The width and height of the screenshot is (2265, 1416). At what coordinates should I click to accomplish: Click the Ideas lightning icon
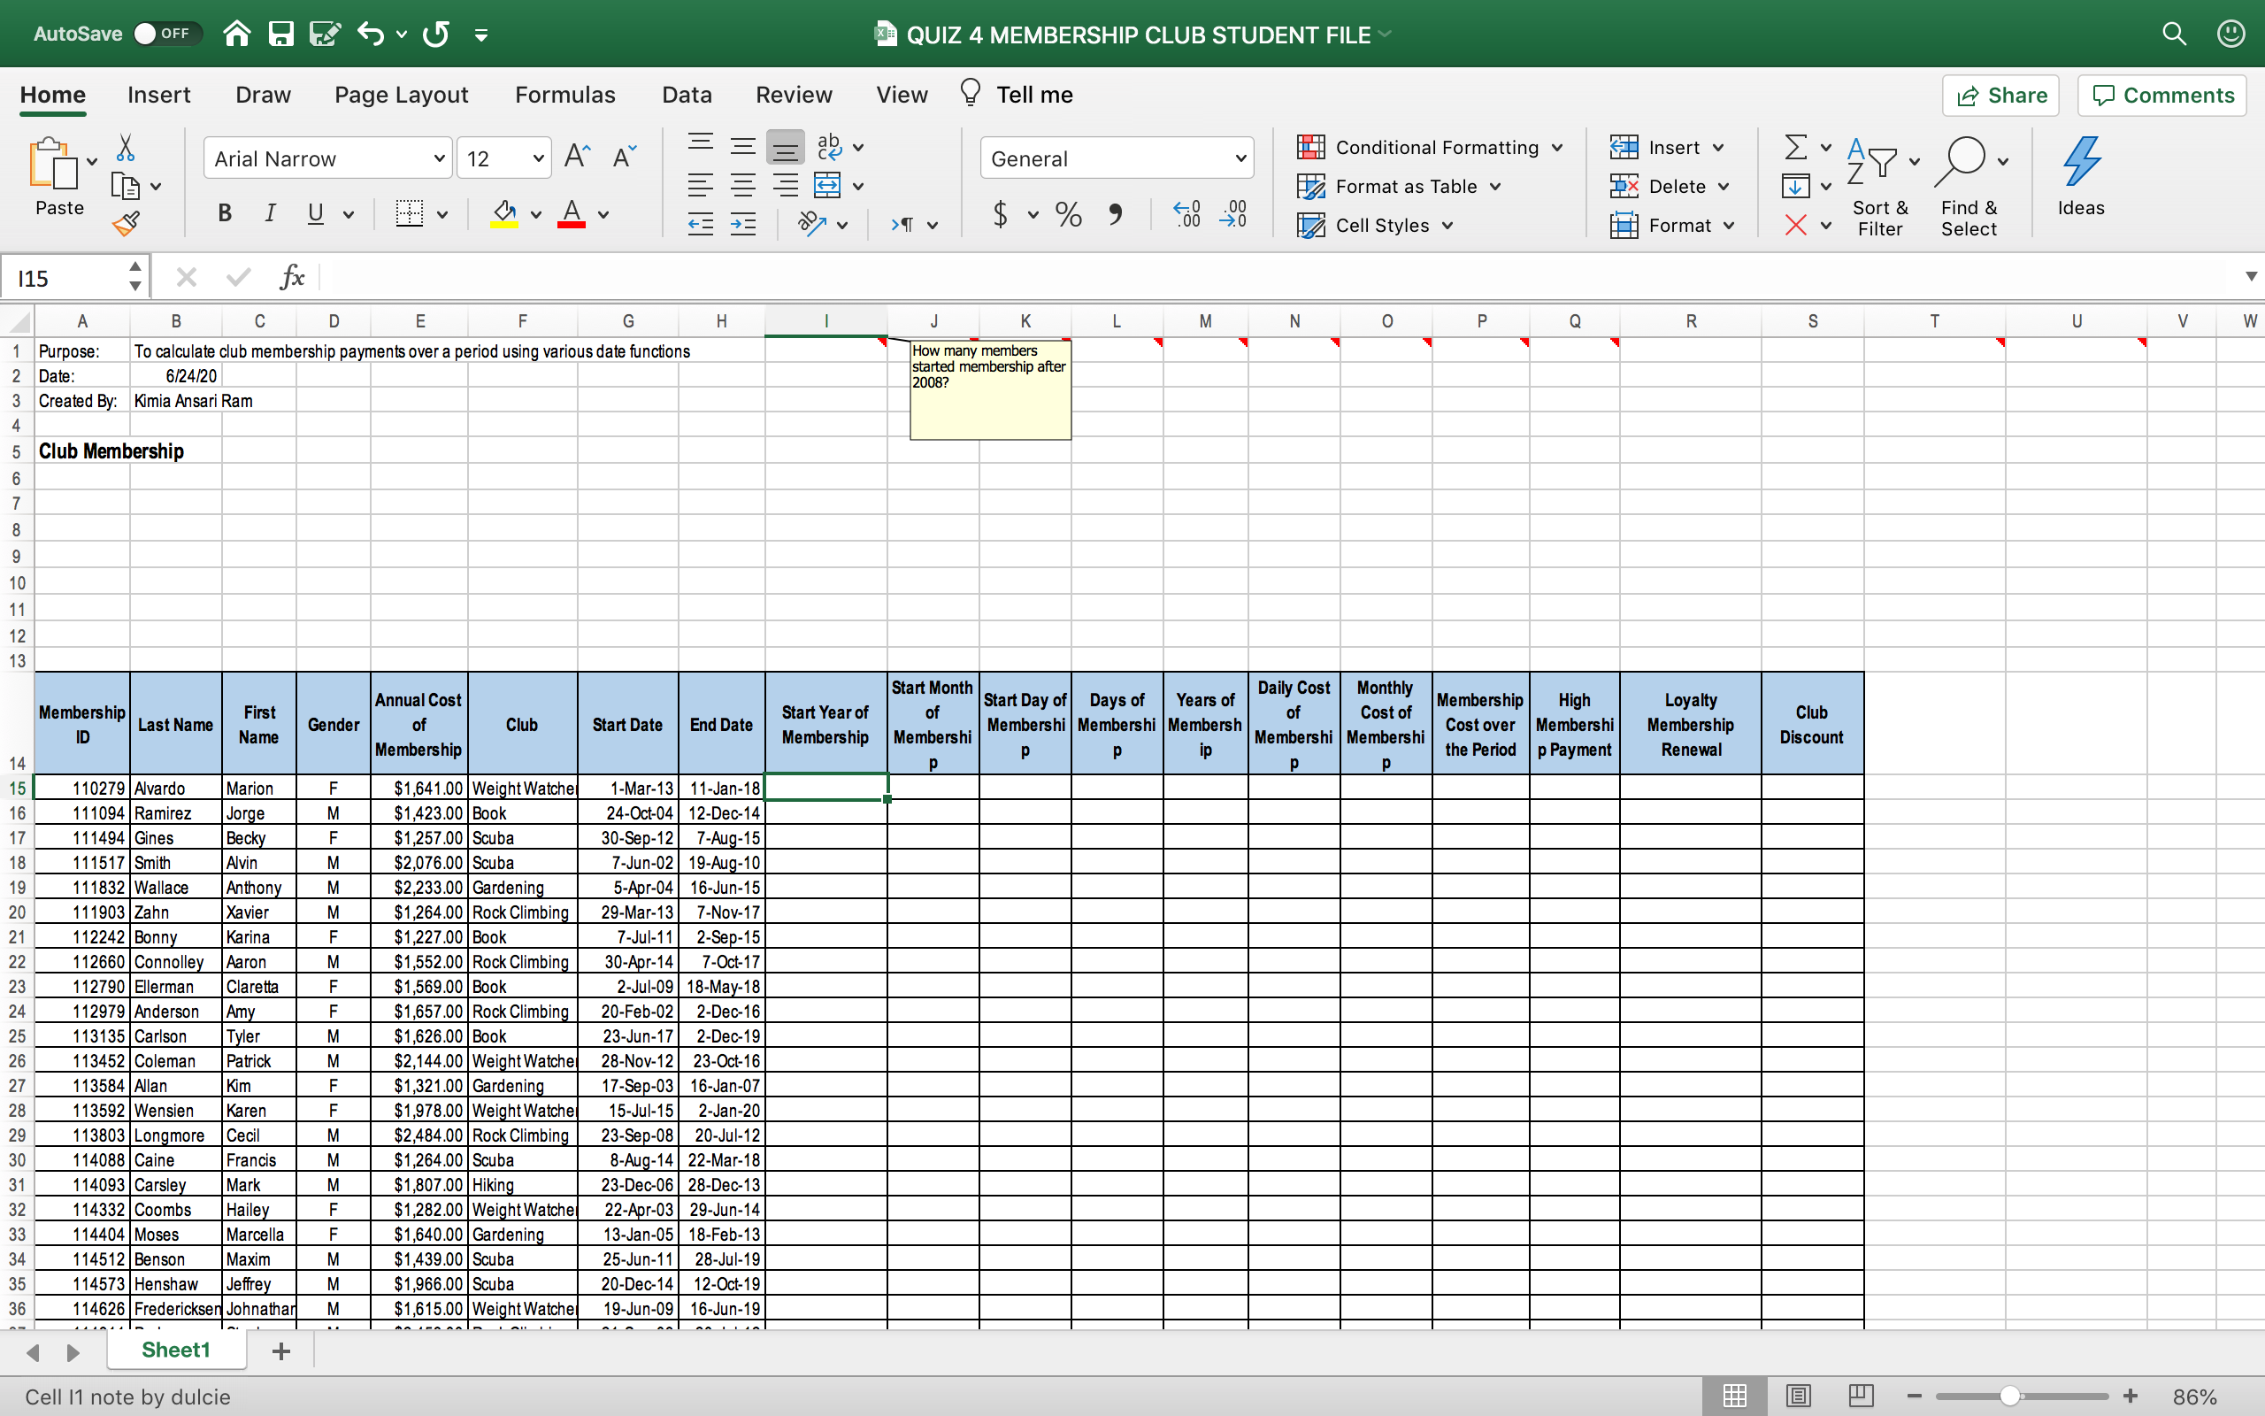(2082, 165)
